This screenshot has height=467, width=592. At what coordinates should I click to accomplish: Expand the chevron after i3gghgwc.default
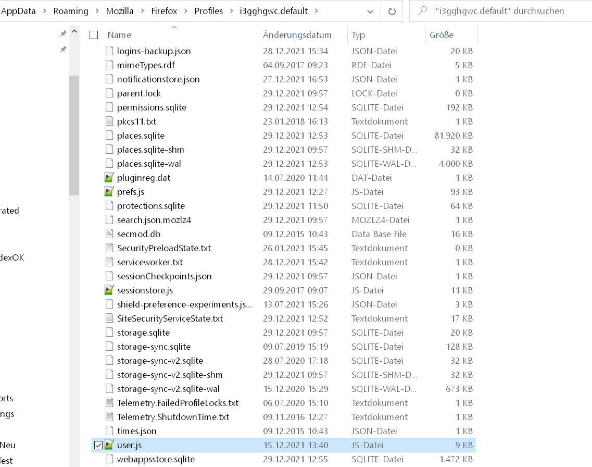pyautogui.click(x=317, y=11)
